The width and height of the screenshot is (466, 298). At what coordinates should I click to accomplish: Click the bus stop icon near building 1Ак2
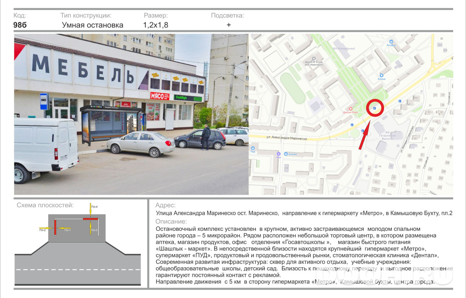pyautogui.click(x=400, y=101)
